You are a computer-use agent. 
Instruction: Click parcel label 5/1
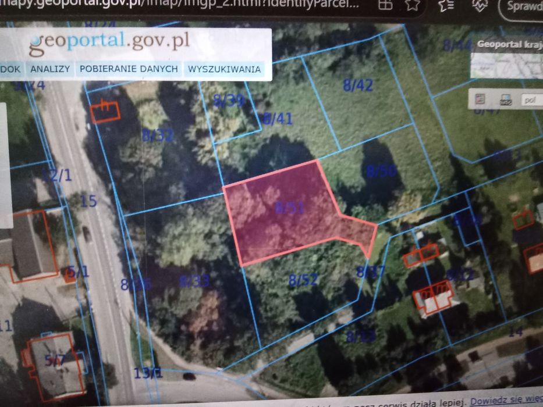78,272
